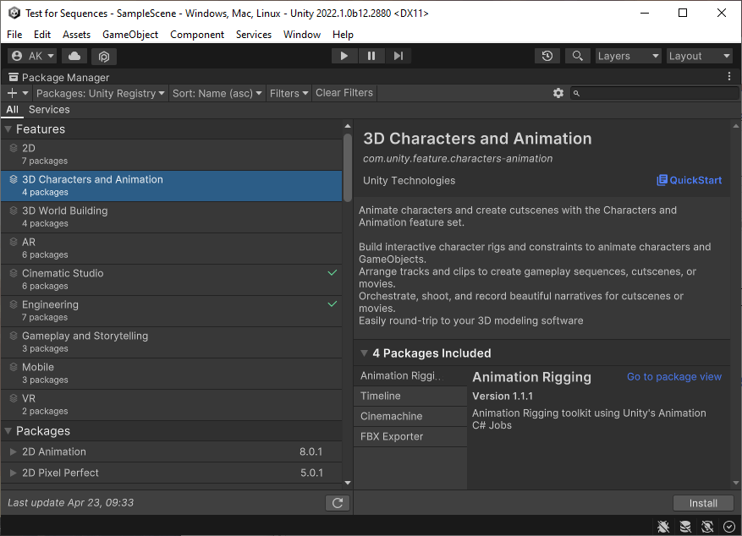Screen dimensions: 742x536
Task: Click the Clear Filters button
Action: [x=344, y=93]
